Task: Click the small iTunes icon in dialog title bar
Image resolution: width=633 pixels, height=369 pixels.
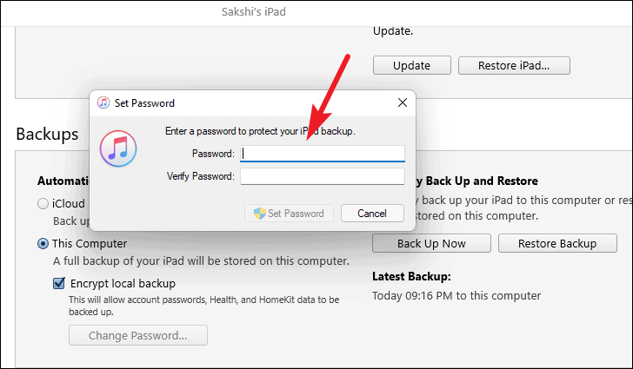Action: 103,102
